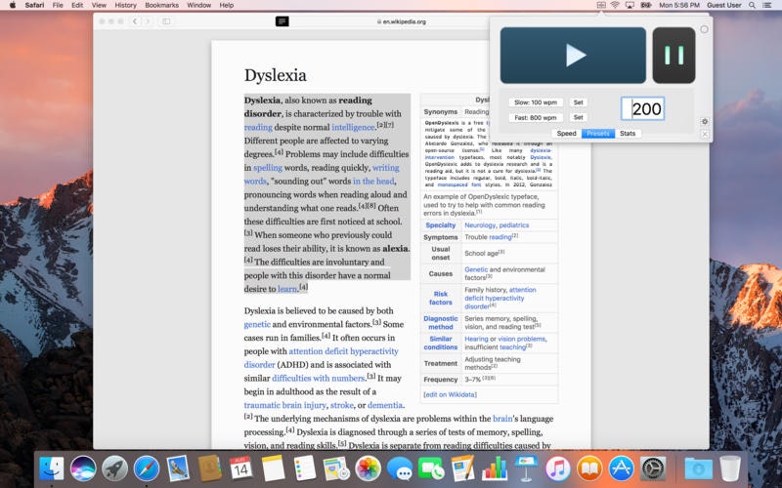Click the 'attention deficit hyperactivity' link
The width and height of the screenshot is (782, 488).
[343, 351]
